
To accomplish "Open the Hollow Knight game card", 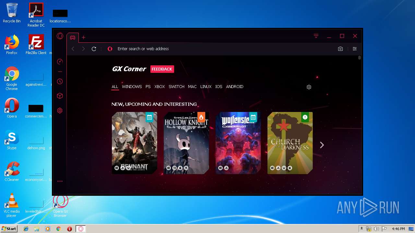I will [x=186, y=143].
